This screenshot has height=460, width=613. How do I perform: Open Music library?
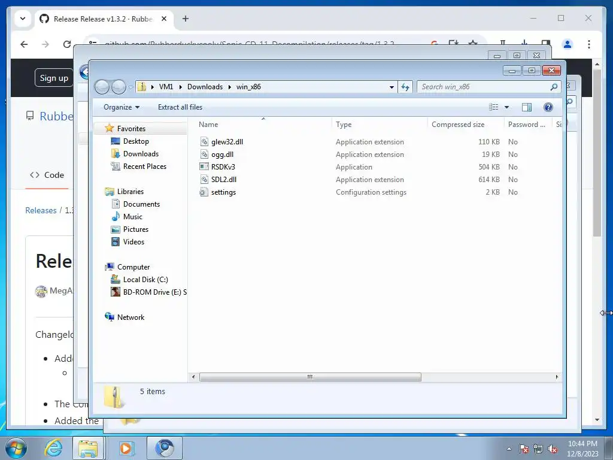click(132, 216)
